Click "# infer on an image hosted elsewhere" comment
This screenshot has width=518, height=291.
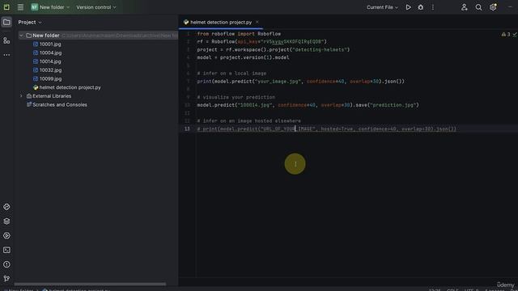pos(248,120)
